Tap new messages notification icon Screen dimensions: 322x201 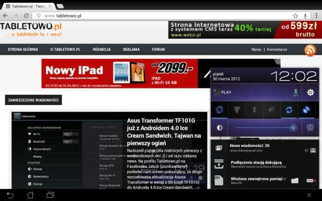point(219,148)
